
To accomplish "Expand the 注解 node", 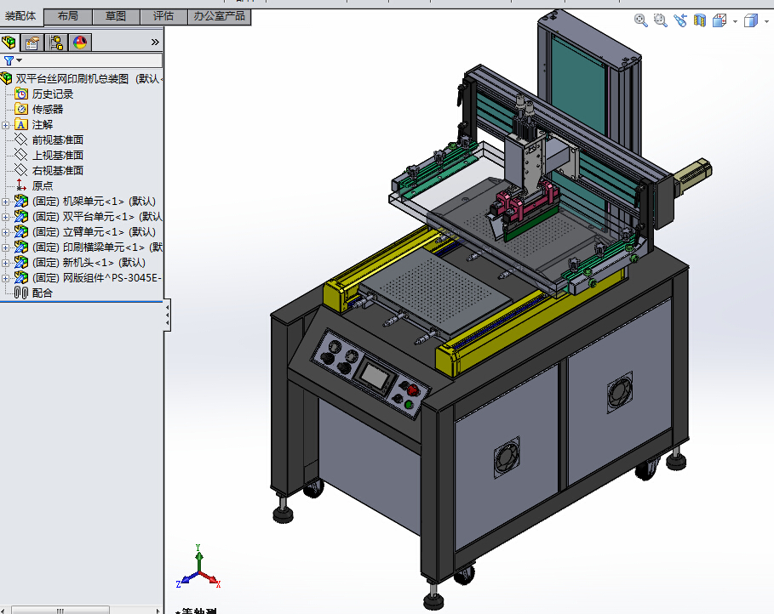I will pyautogui.click(x=5, y=125).
